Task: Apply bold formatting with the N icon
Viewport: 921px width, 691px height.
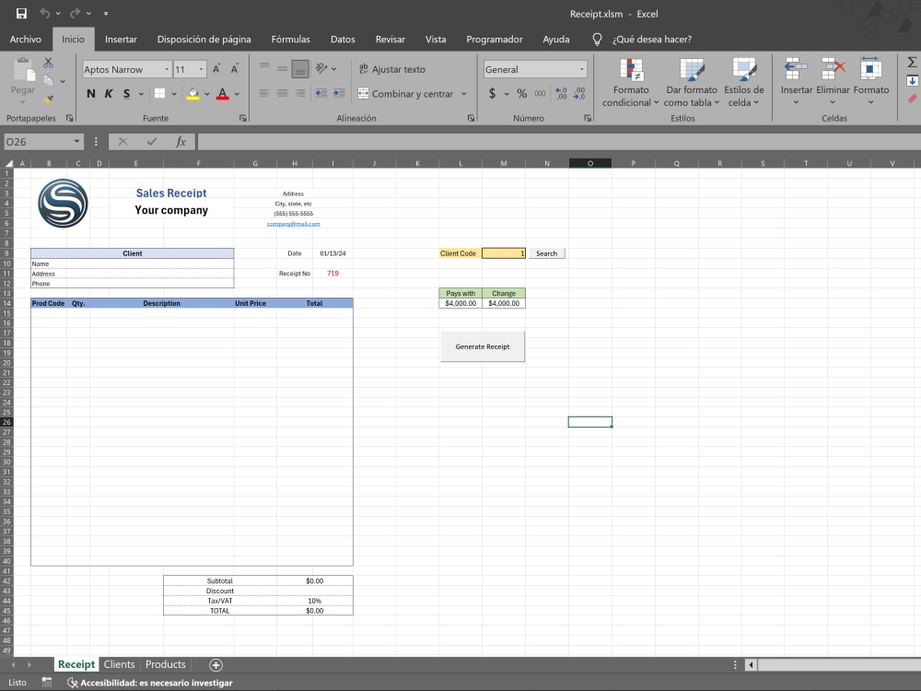Action: (x=90, y=93)
